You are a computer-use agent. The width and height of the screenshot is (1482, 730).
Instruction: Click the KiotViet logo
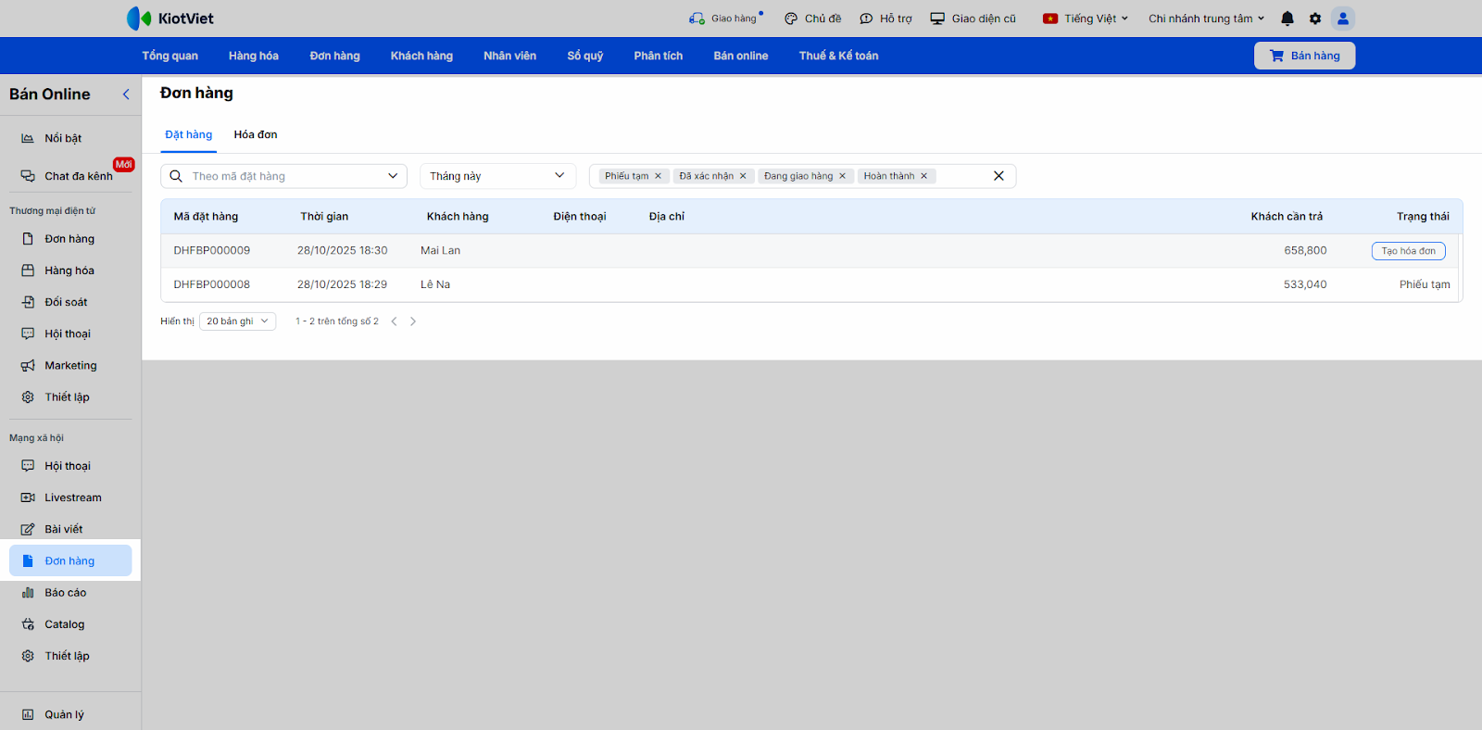(x=170, y=19)
